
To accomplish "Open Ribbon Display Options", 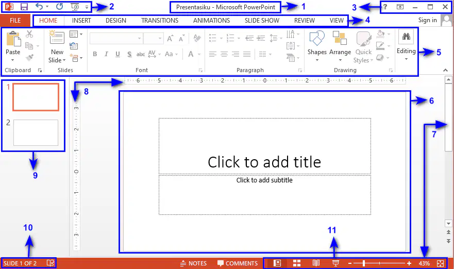I will tap(400, 7).
